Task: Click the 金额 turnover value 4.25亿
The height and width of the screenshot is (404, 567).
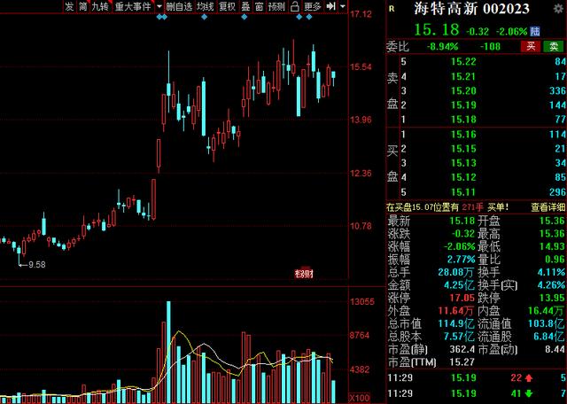Action: 459,285
